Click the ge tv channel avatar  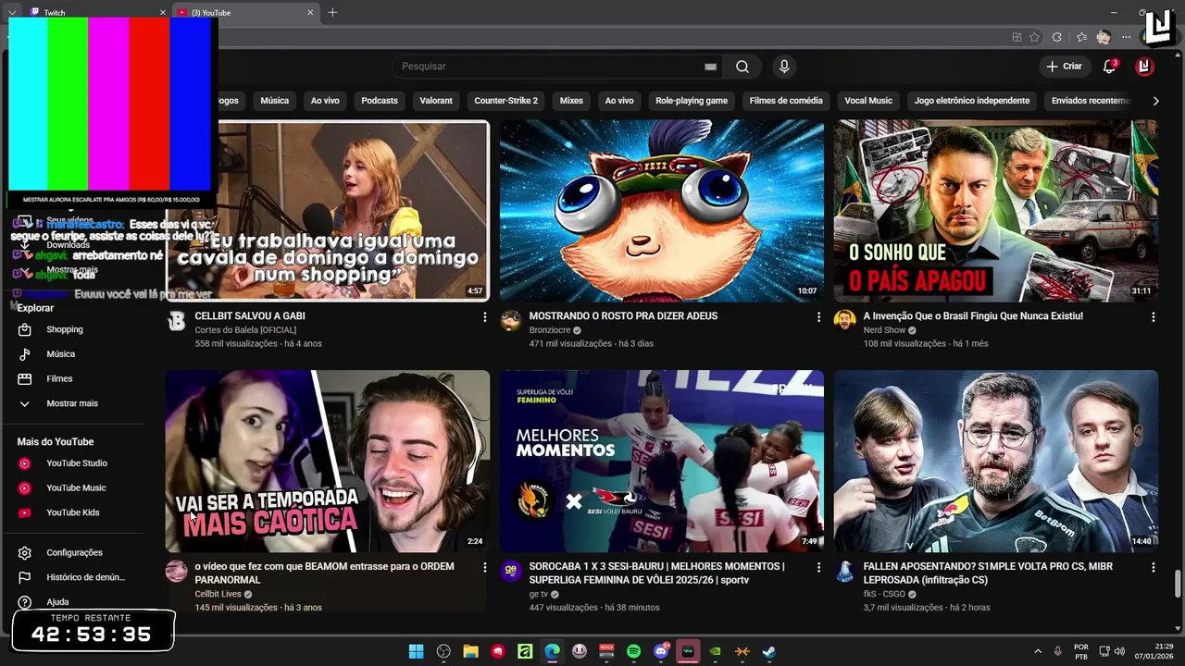click(511, 571)
